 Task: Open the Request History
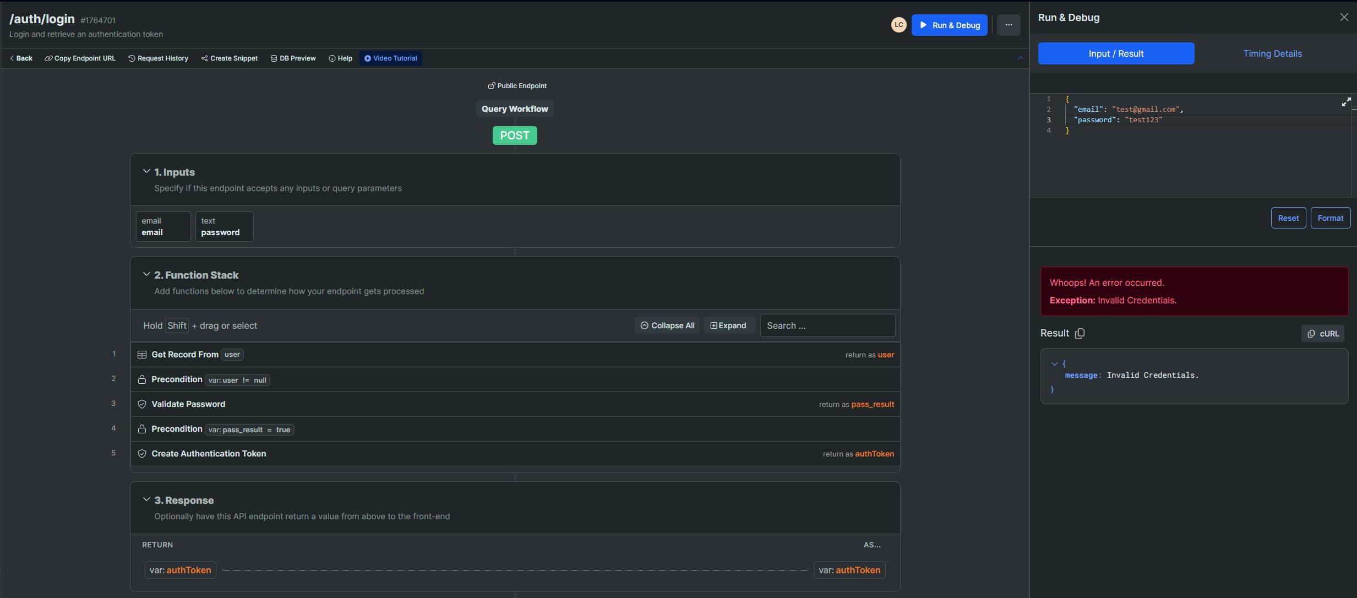(x=159, y=58)
